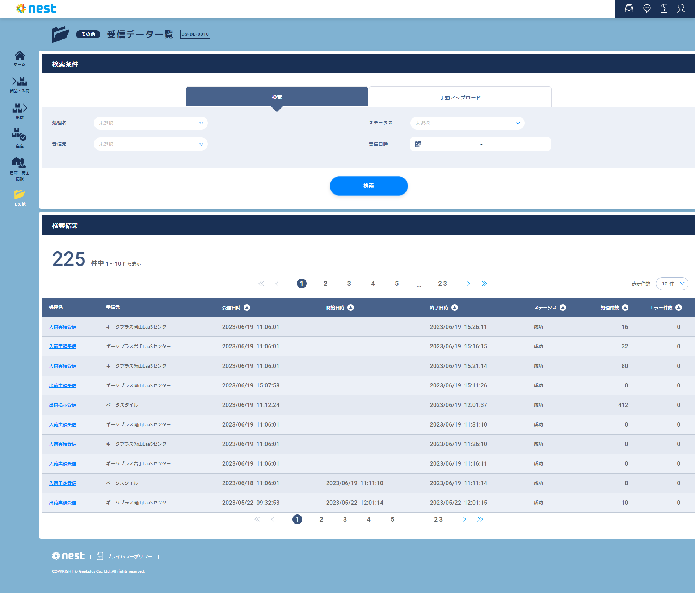695x593 pixels.
Task: Toggle sort on ステータス column
Action: 563,308
